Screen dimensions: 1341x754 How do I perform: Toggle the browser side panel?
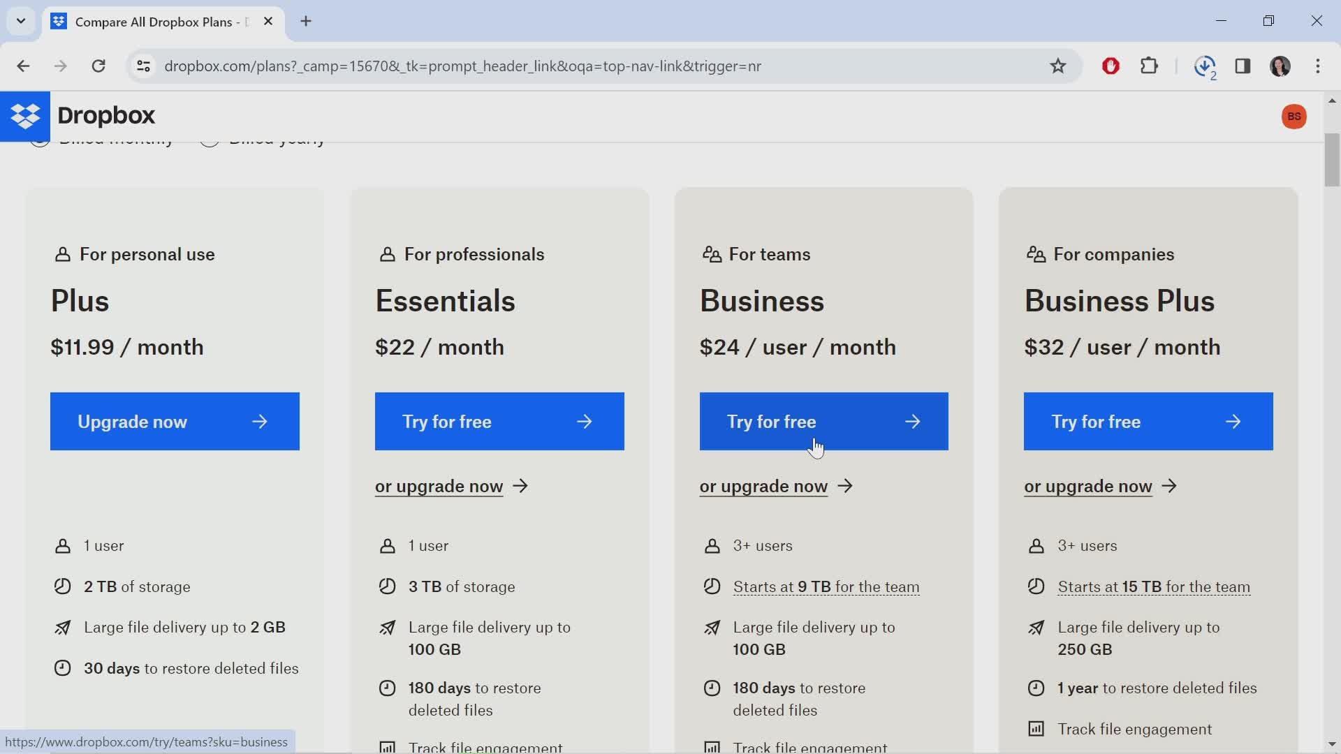point(1243,66)
